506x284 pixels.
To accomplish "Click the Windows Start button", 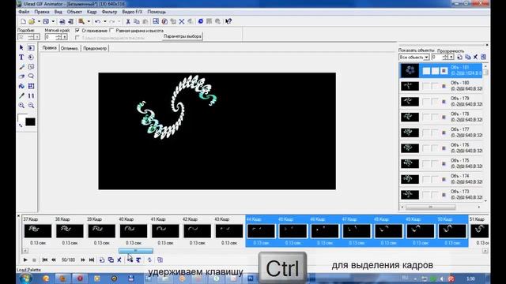I will click(26, 278).
